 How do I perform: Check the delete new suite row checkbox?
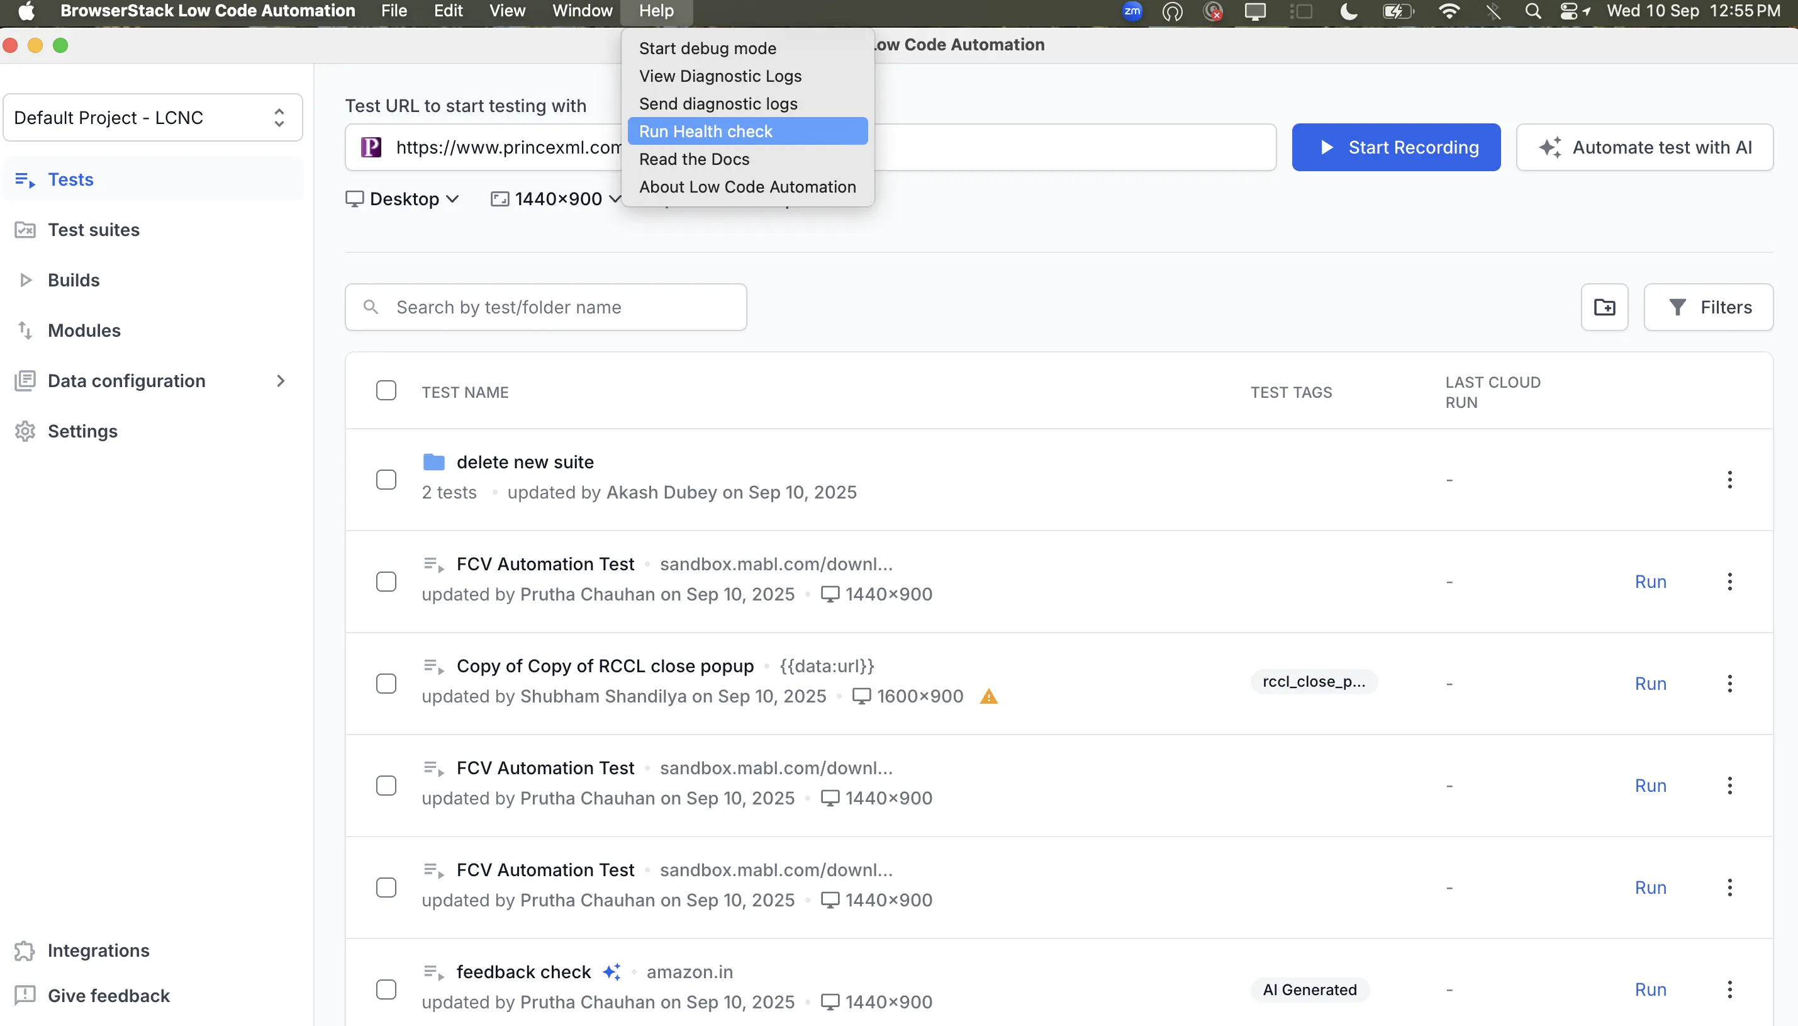pyautogui.click(x=386, y=480)
